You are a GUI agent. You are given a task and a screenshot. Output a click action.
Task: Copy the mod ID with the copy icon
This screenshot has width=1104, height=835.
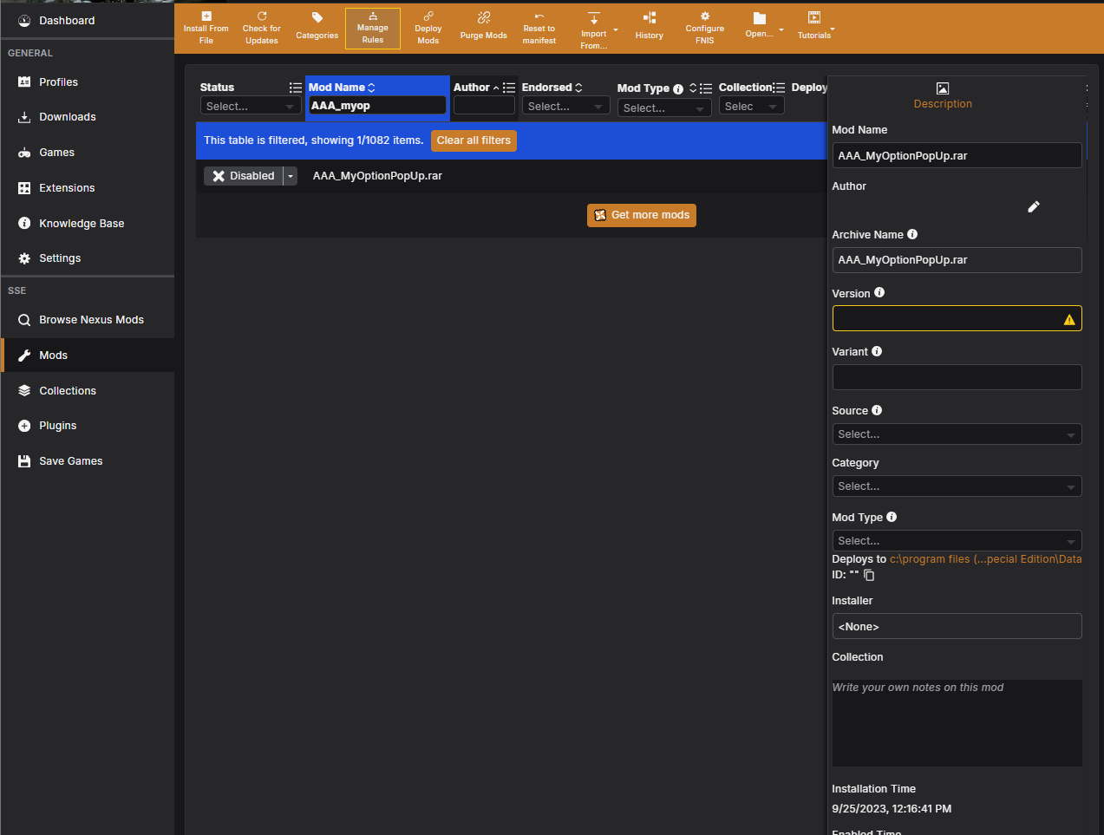[869, 575]
